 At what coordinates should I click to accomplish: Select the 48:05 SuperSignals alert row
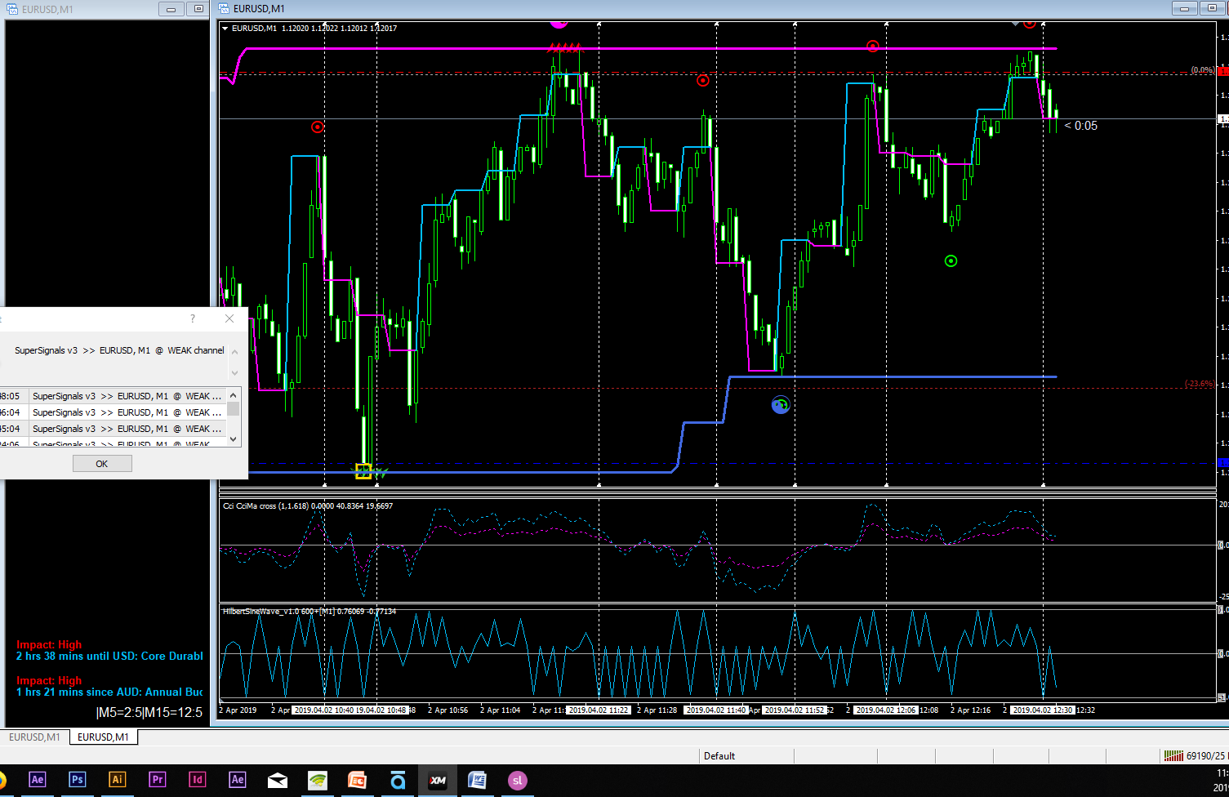click(113, 396)
